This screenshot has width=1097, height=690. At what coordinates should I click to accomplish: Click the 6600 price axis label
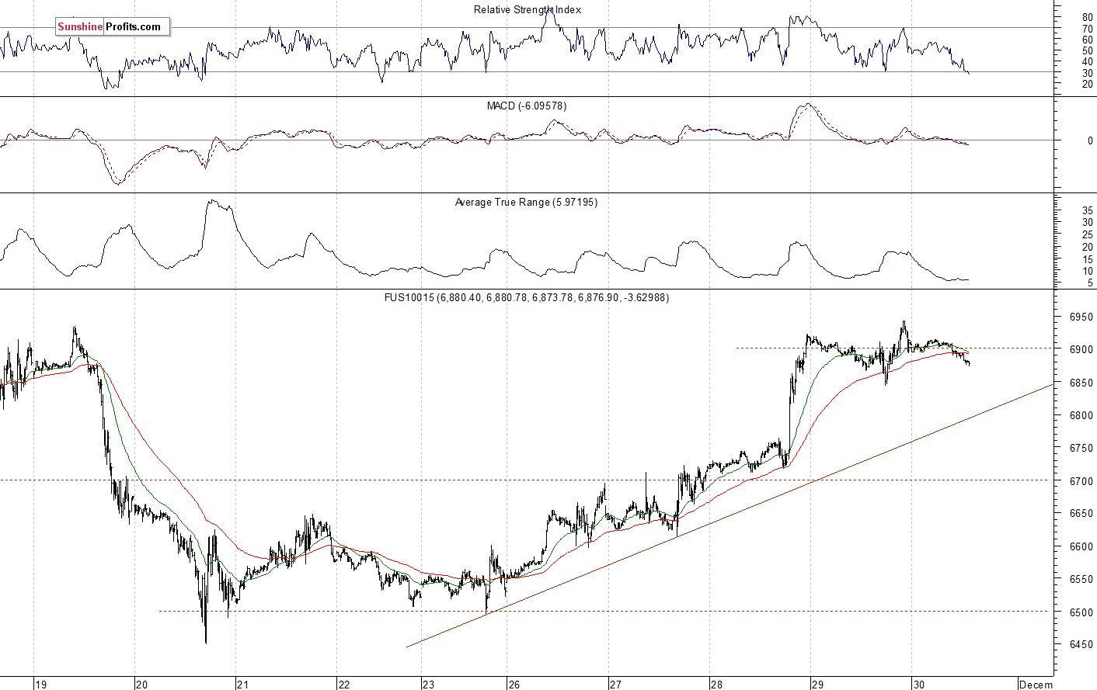point(1081,547)
